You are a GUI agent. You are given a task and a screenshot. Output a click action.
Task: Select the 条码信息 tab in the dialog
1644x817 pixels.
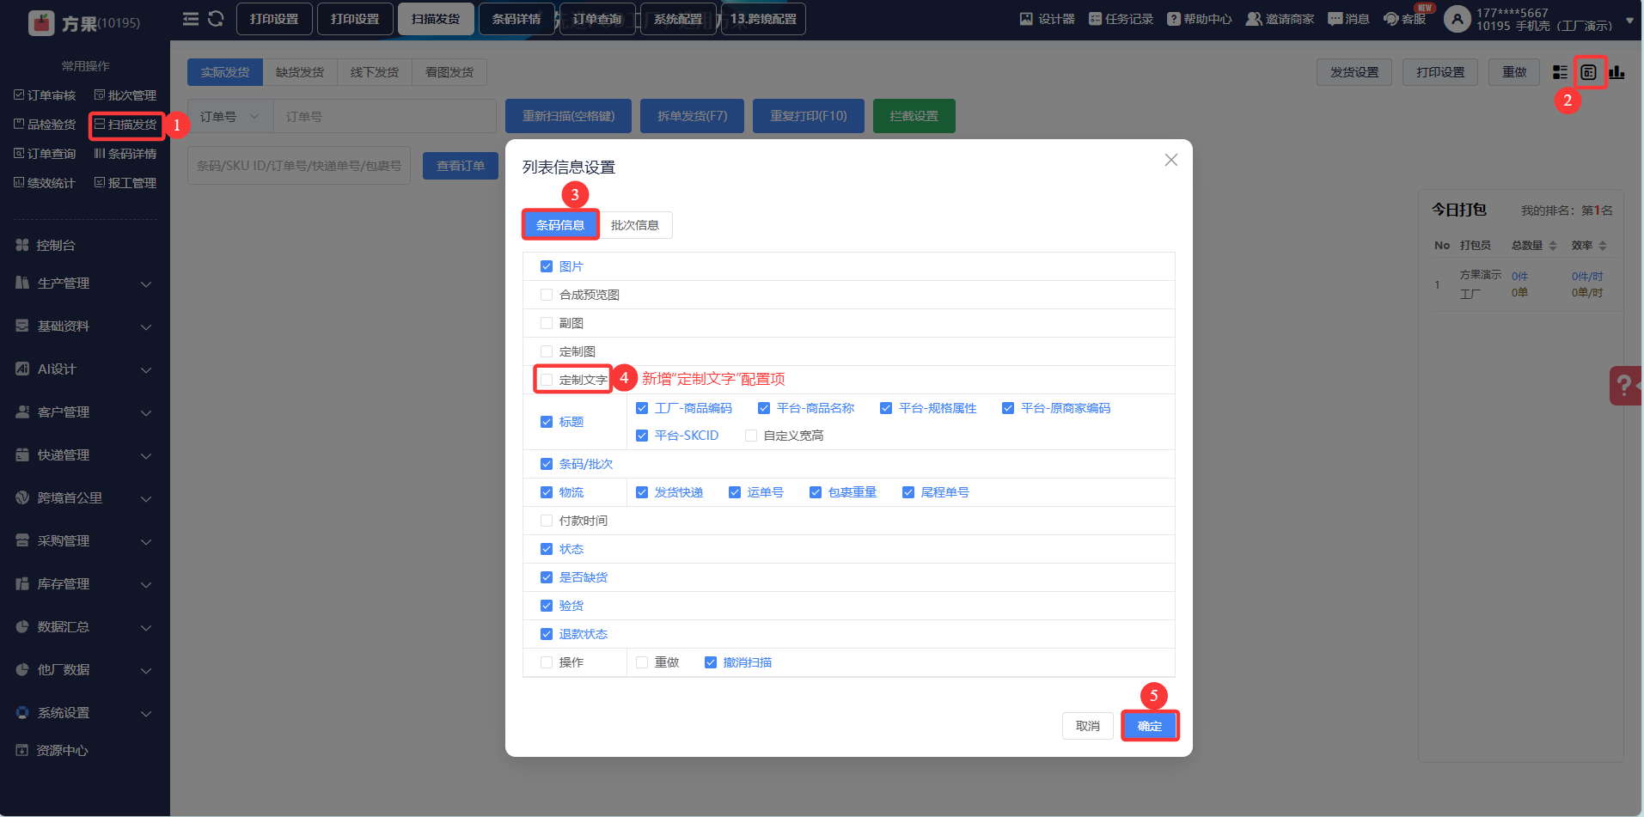point(560,225)
